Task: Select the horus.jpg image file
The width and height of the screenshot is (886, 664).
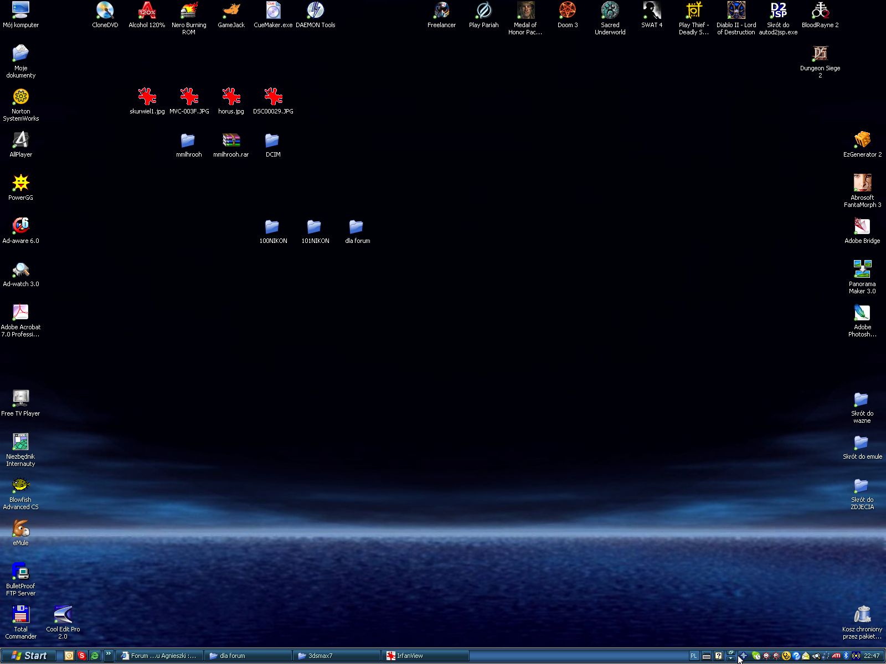Action: pyautogui.click(x=231, y=97)
